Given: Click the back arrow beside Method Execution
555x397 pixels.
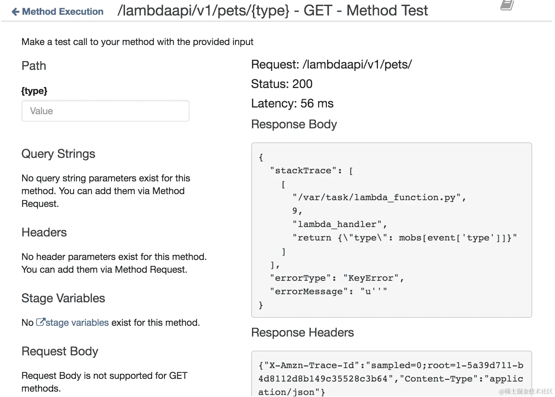Looking at the screenshot, I should (x=15, y=12).
